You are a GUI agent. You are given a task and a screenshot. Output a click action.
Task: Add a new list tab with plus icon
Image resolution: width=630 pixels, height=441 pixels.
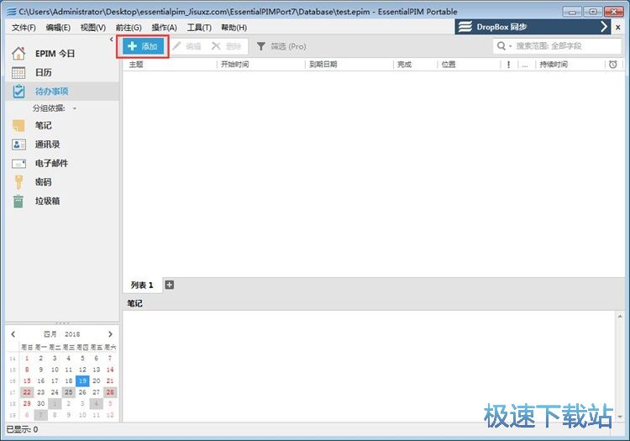(x=169, y=286)
